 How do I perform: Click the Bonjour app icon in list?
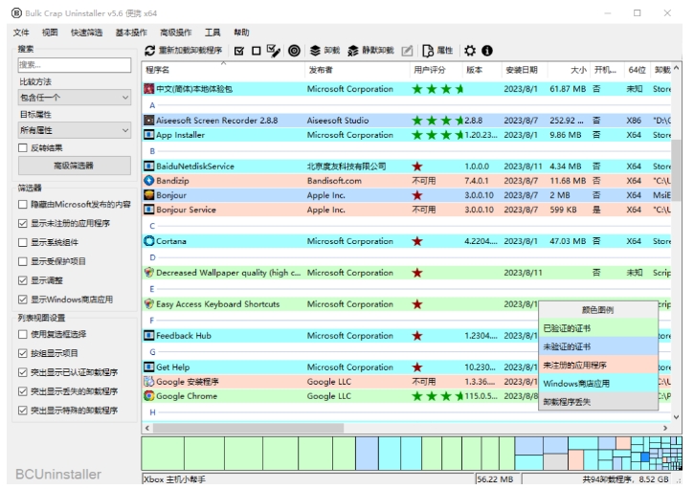point(149,195)
